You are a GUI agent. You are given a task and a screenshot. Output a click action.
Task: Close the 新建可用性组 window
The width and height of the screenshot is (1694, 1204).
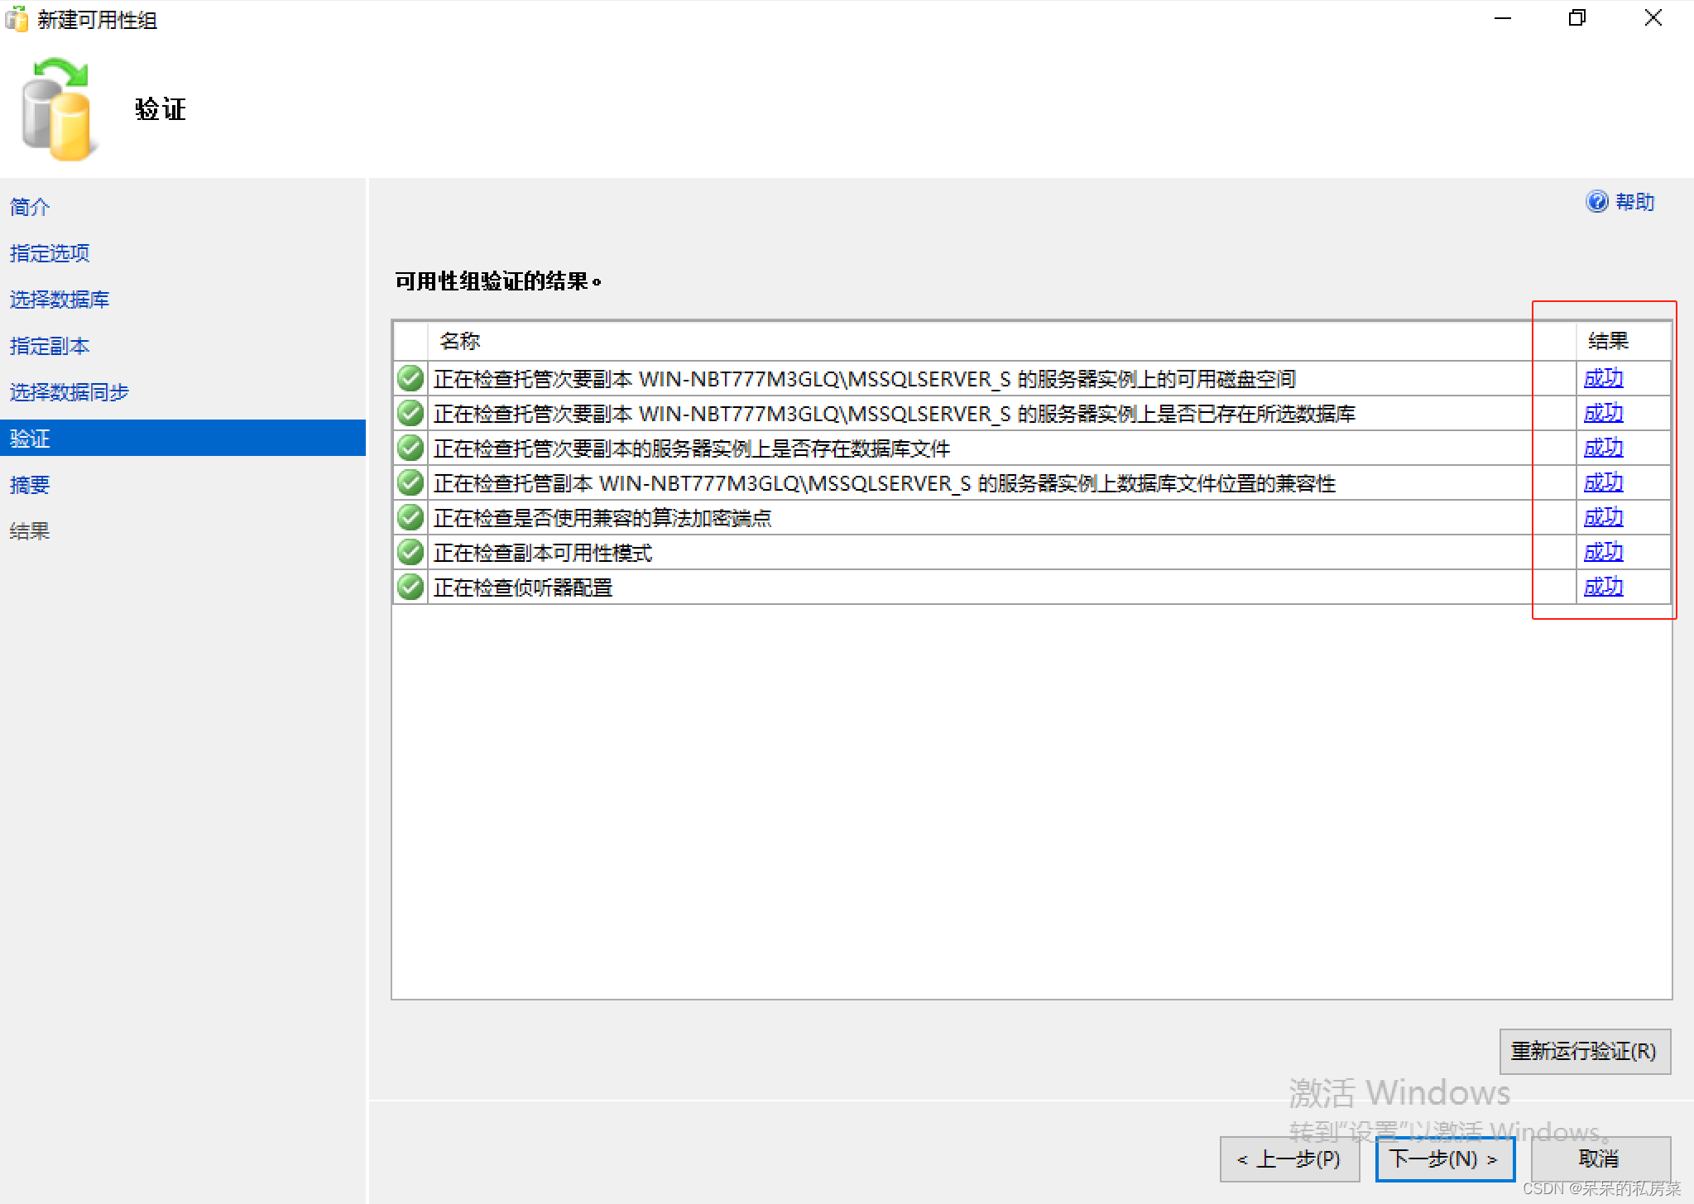[x=1653, y=18]
